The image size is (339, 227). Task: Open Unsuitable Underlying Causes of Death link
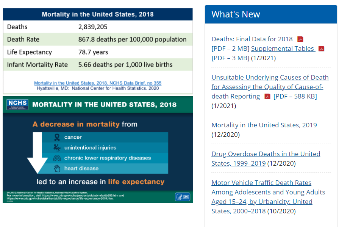click(270, 87)
